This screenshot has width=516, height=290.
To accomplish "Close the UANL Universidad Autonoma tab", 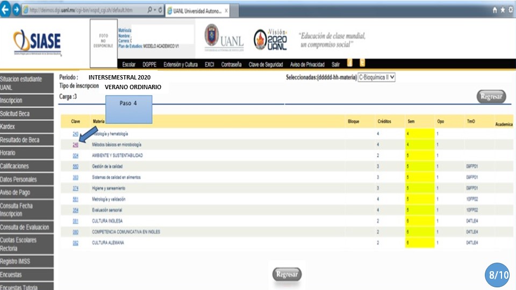I will pyautogui.click(x=226, y=11).
